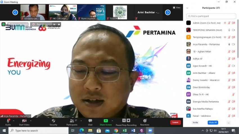Screen dimensions: 239x134
Task: Click Remove Spotlight on the speaker video
Action: coord(18,24)
